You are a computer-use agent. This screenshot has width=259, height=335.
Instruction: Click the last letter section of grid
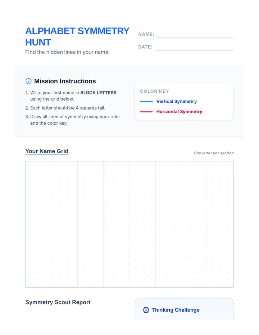(x=220, y=224)
